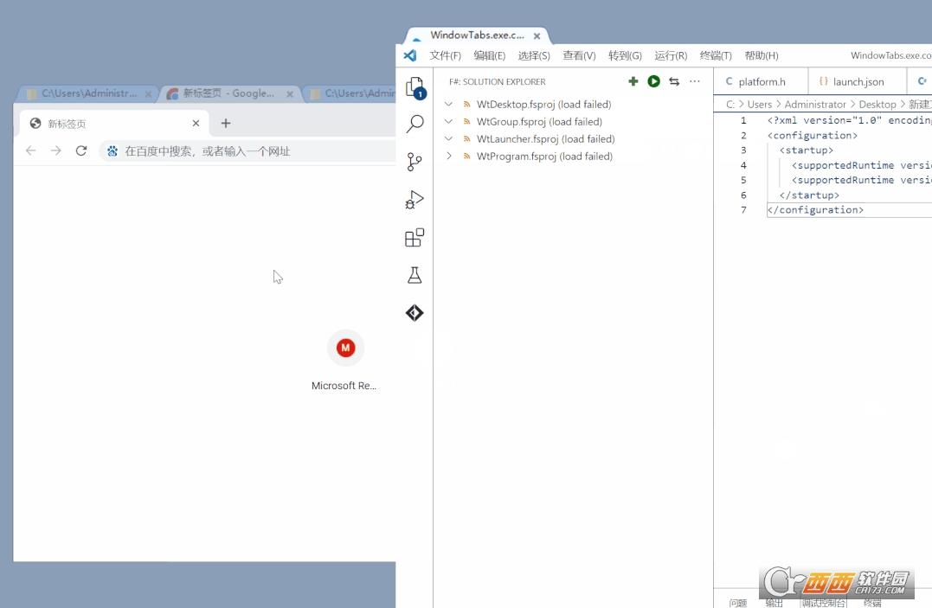Open the 选择(S) menu
Image resolution: width=932 pixels, height=608 pixels.
[534, 55]
